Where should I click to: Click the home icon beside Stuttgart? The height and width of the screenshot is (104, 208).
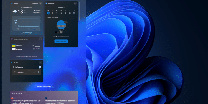click(22, 7)
